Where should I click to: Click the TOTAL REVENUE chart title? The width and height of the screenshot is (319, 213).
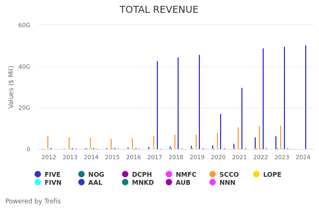(159, 10)
